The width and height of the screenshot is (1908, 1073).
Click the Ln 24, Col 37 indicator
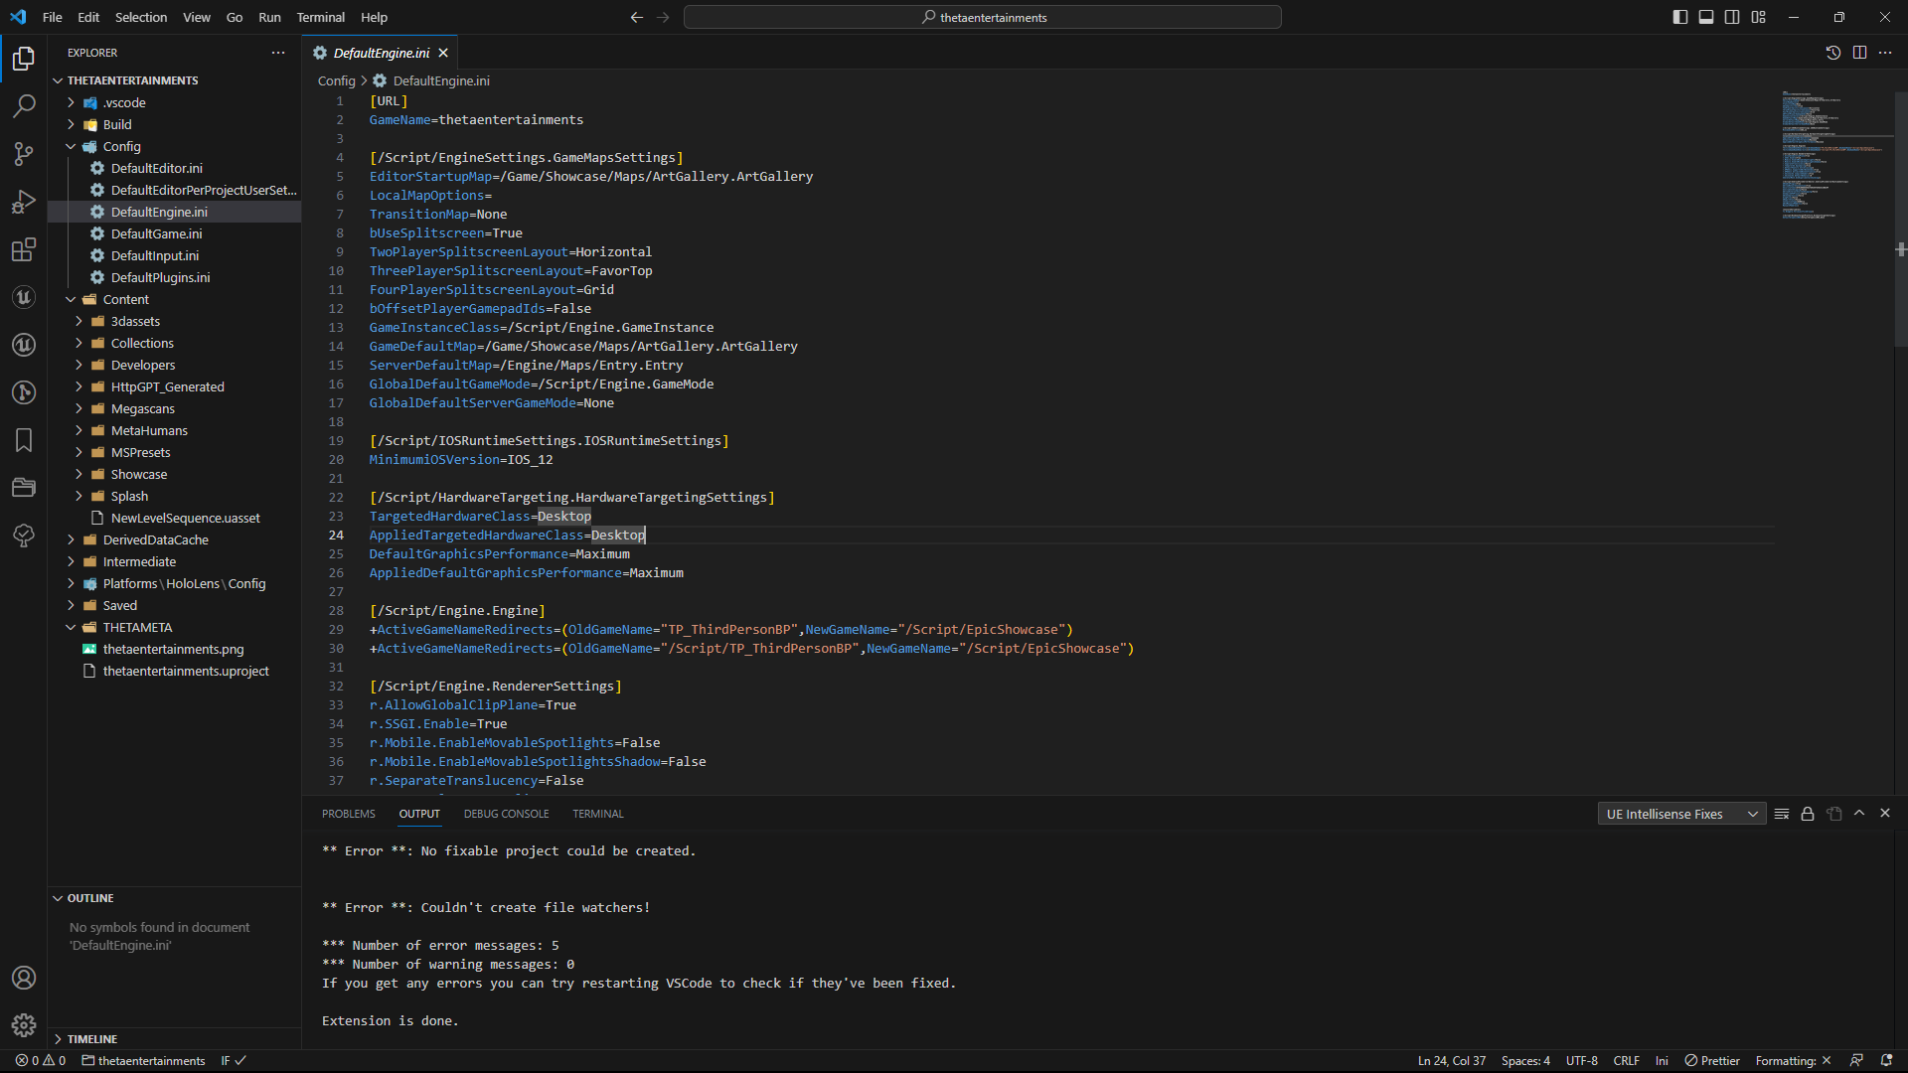click(1451, 1060)
